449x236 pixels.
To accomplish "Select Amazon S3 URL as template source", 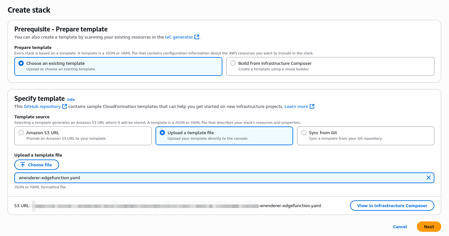I will coord(21,133).
